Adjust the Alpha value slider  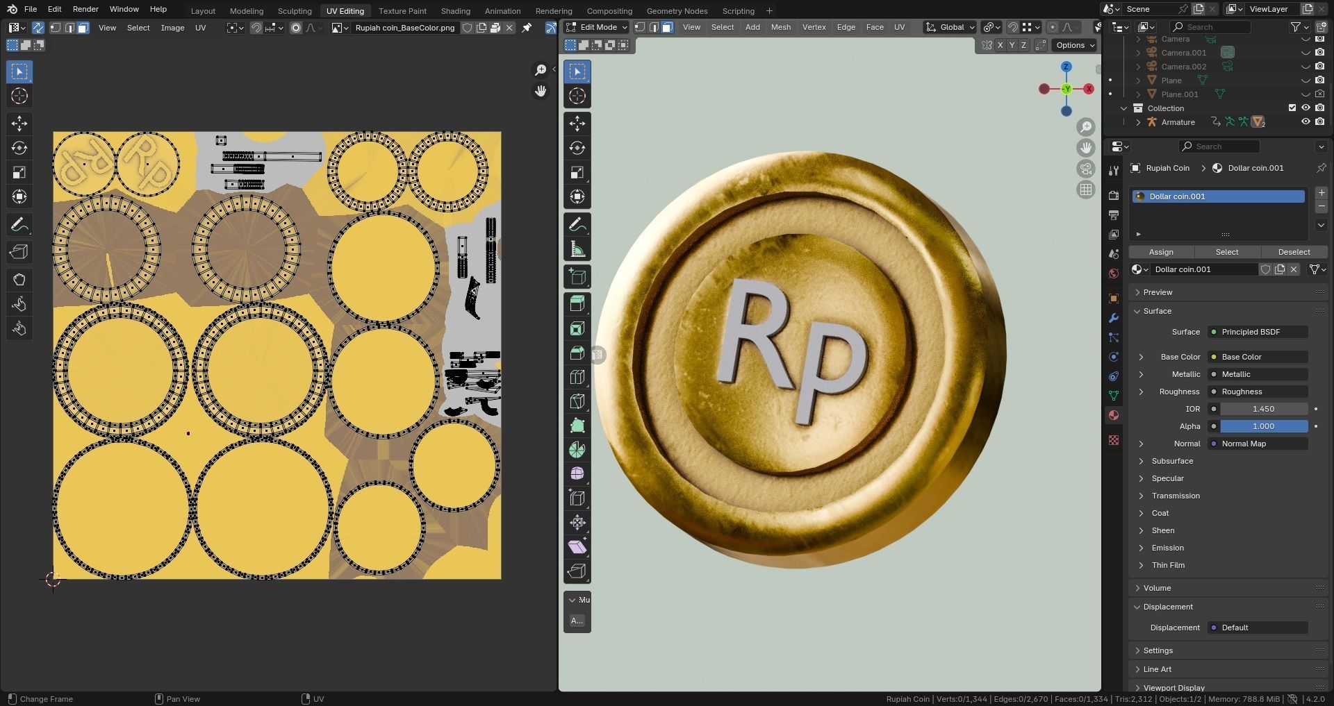coord(1264,426)
